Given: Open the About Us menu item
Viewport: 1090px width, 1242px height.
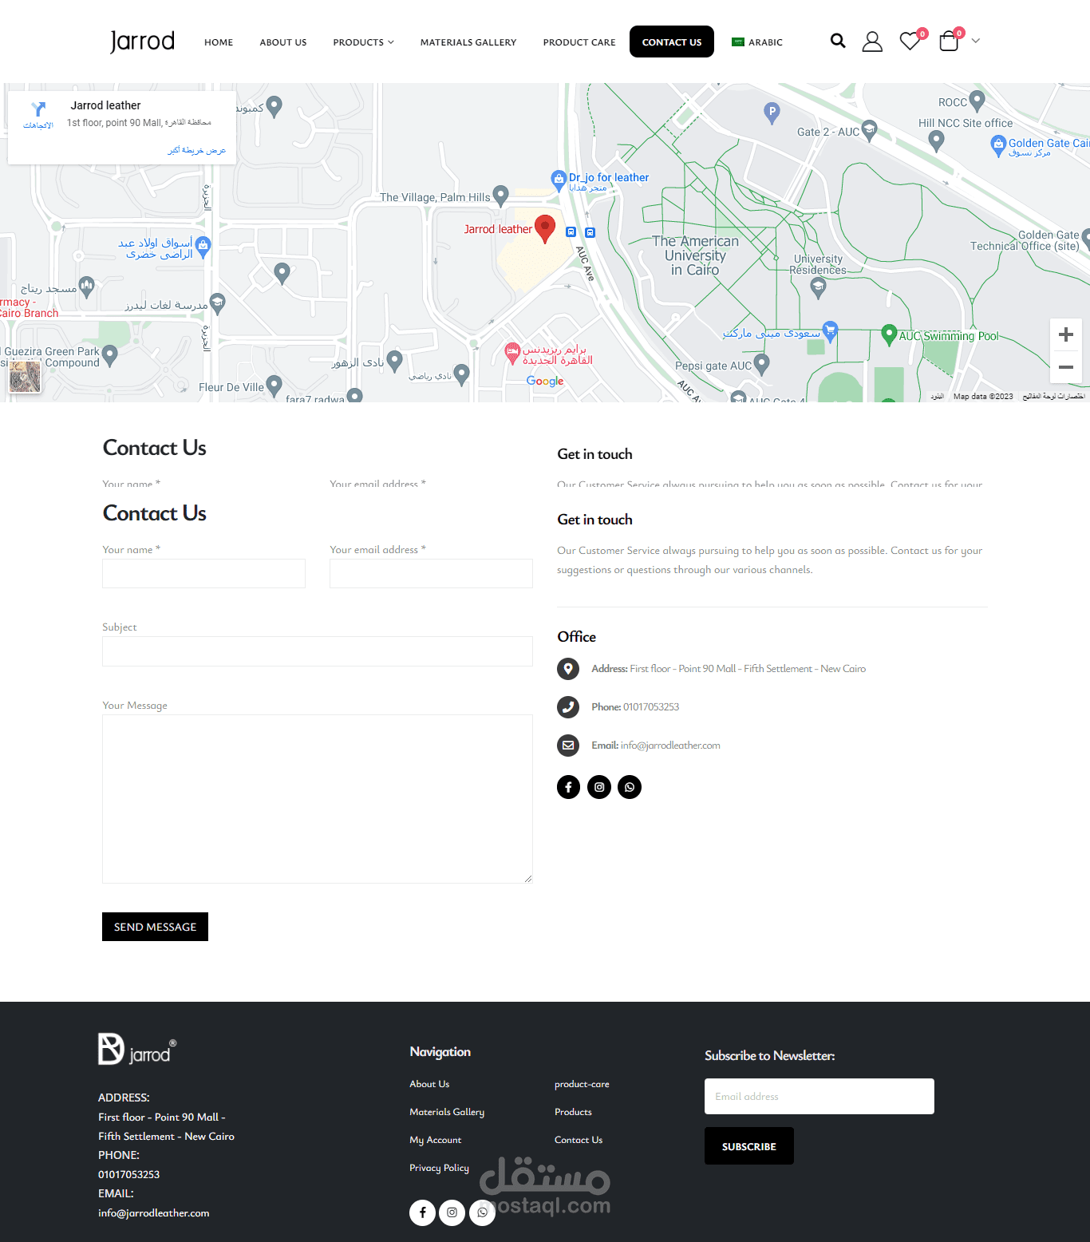Looking at the screenshot, I should 283,42.
